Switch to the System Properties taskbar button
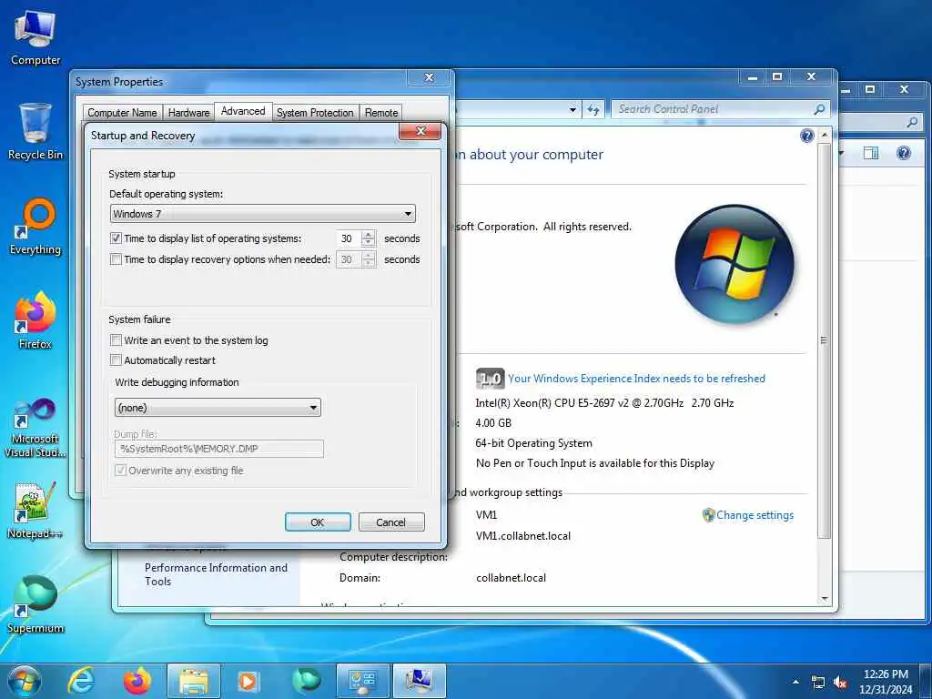 tap(419, 681)
